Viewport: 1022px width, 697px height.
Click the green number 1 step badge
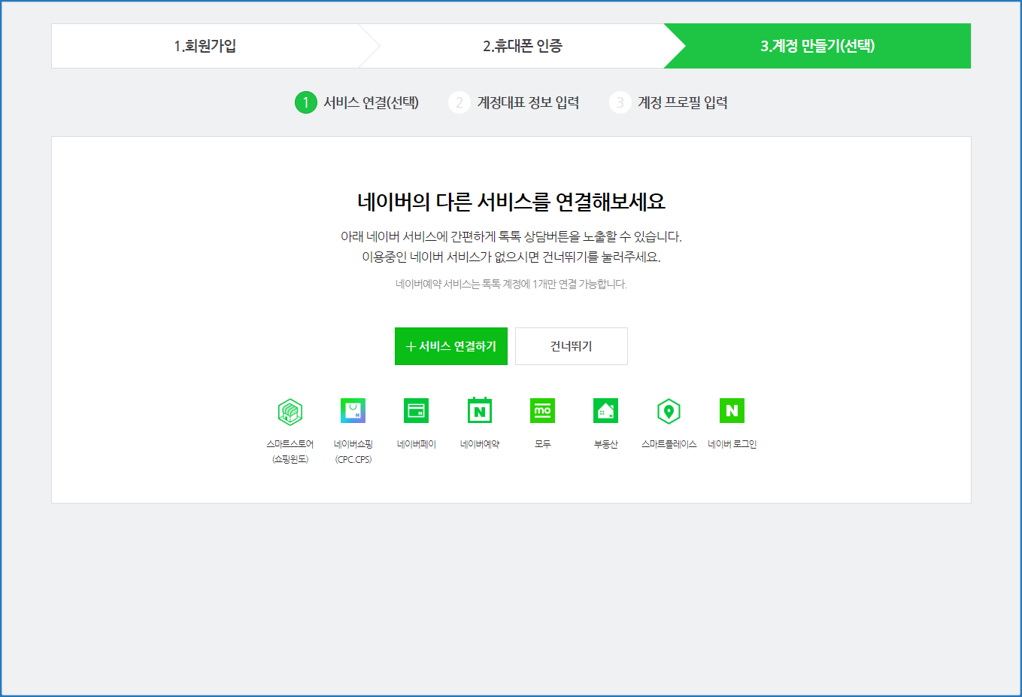coord(305,102)
